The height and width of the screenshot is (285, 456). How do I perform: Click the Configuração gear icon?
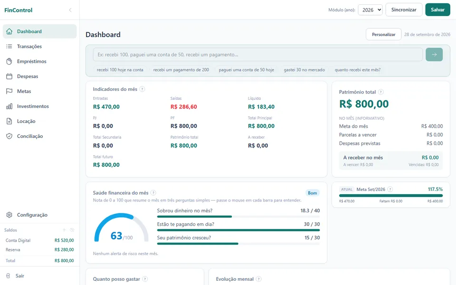[x=9, y=215]
